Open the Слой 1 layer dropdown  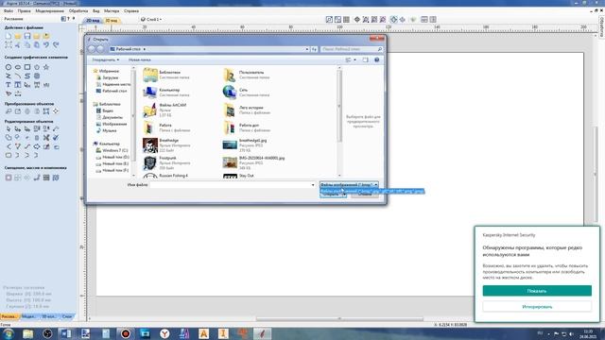[x=151, y=19]
